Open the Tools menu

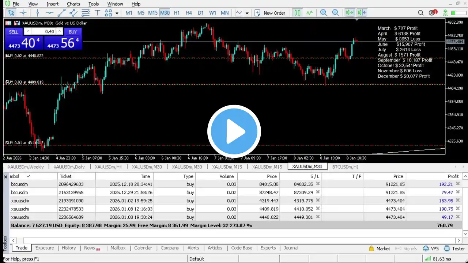94,4
